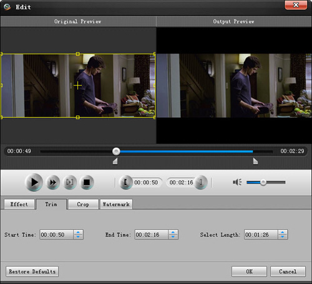Click the current time 00:00:49 label

coord(19,151)
